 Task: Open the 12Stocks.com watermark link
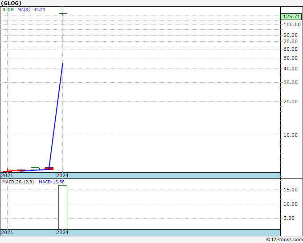pos(283,239)
